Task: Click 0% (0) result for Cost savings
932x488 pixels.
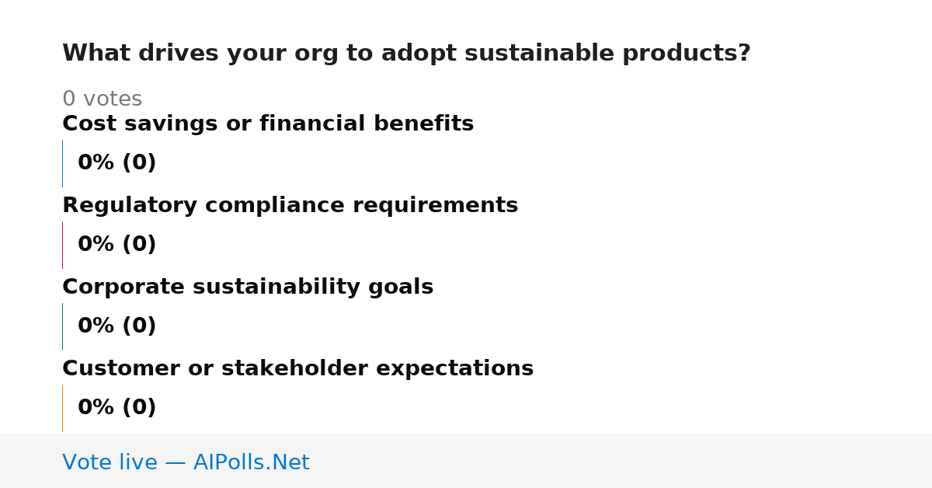Action: [x=117, y=163]
